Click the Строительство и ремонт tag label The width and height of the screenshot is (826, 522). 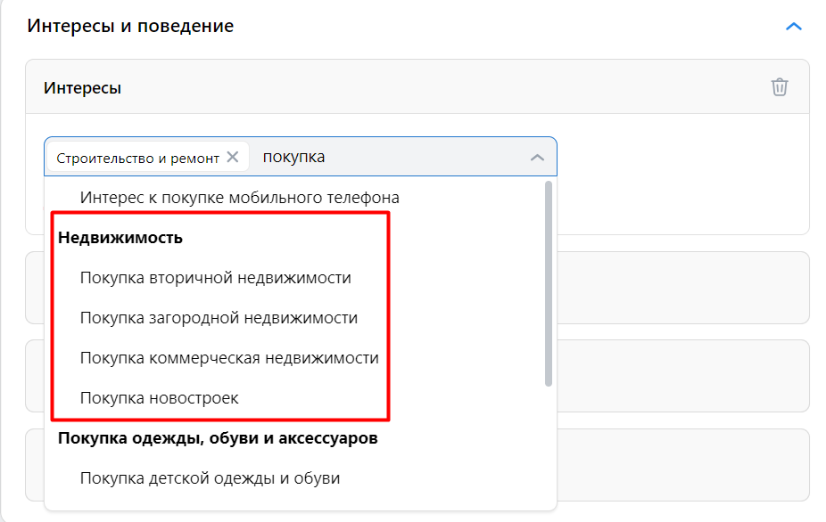[137, 158]
